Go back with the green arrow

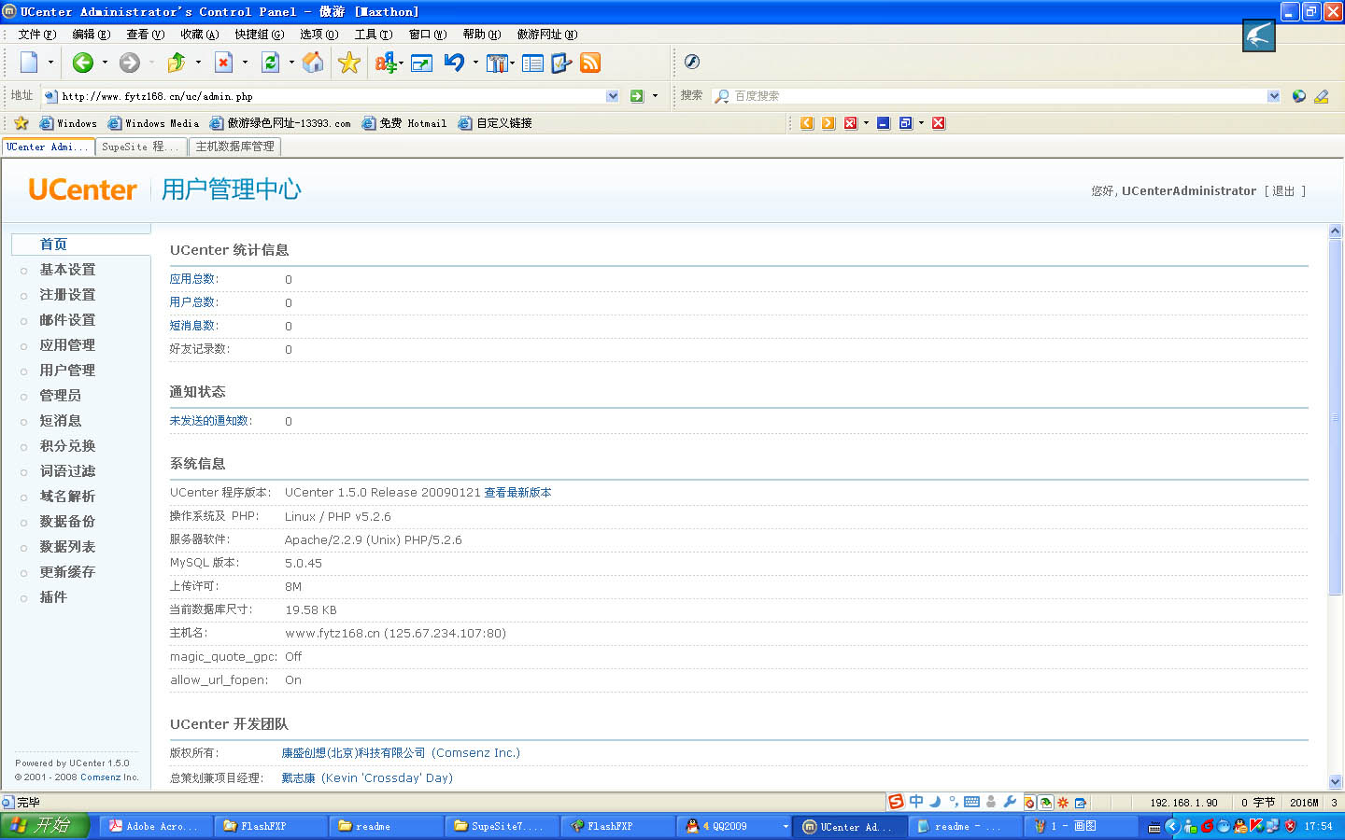tap(83, 63)
